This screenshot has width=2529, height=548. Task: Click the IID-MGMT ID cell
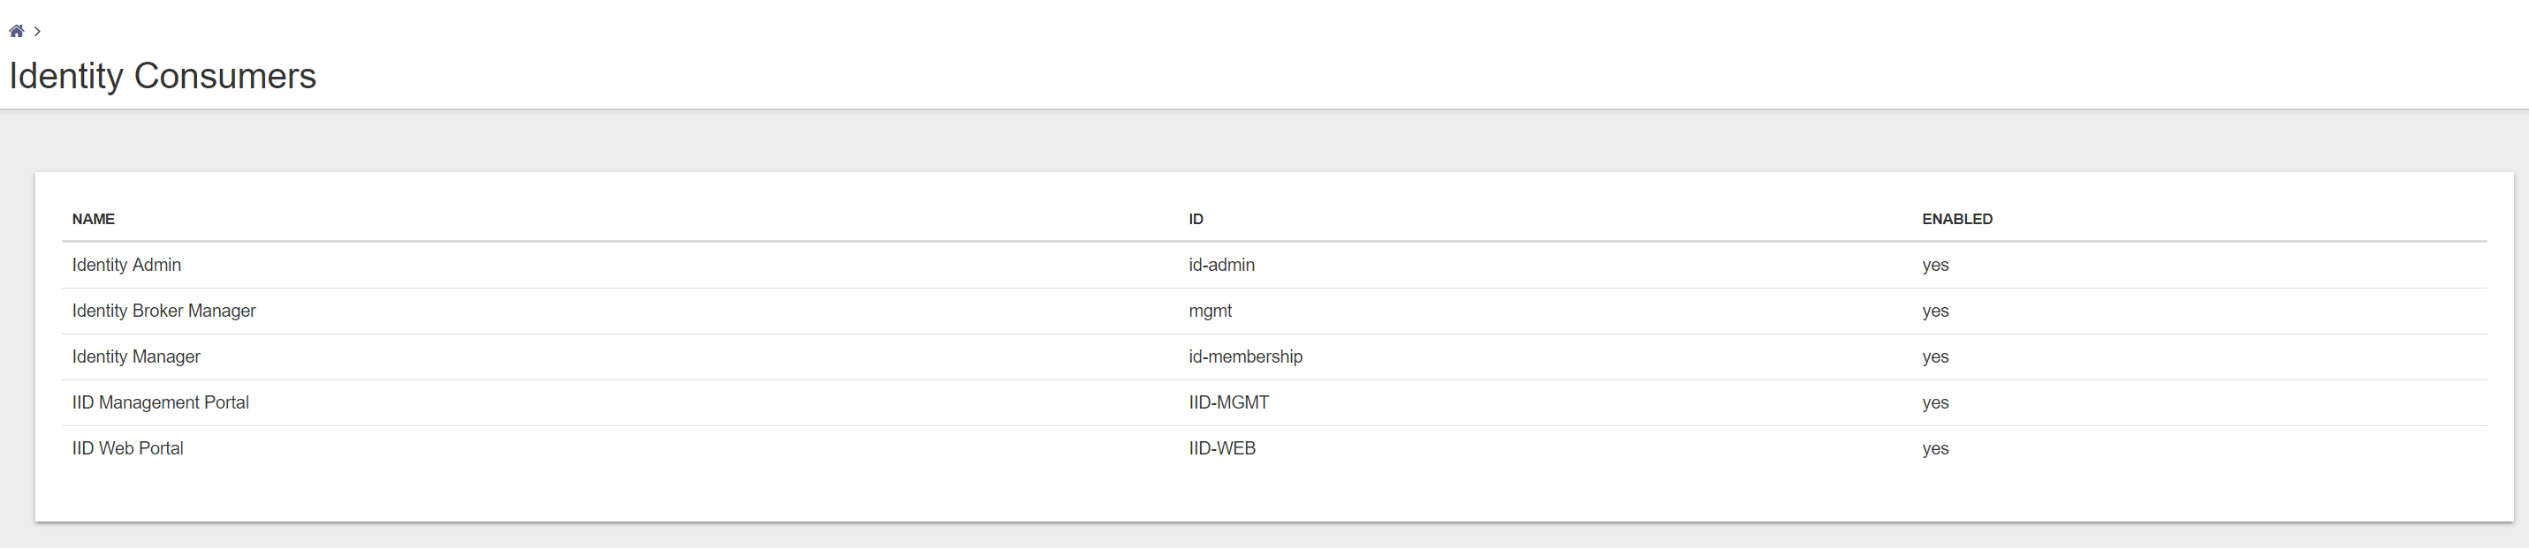1228,403
